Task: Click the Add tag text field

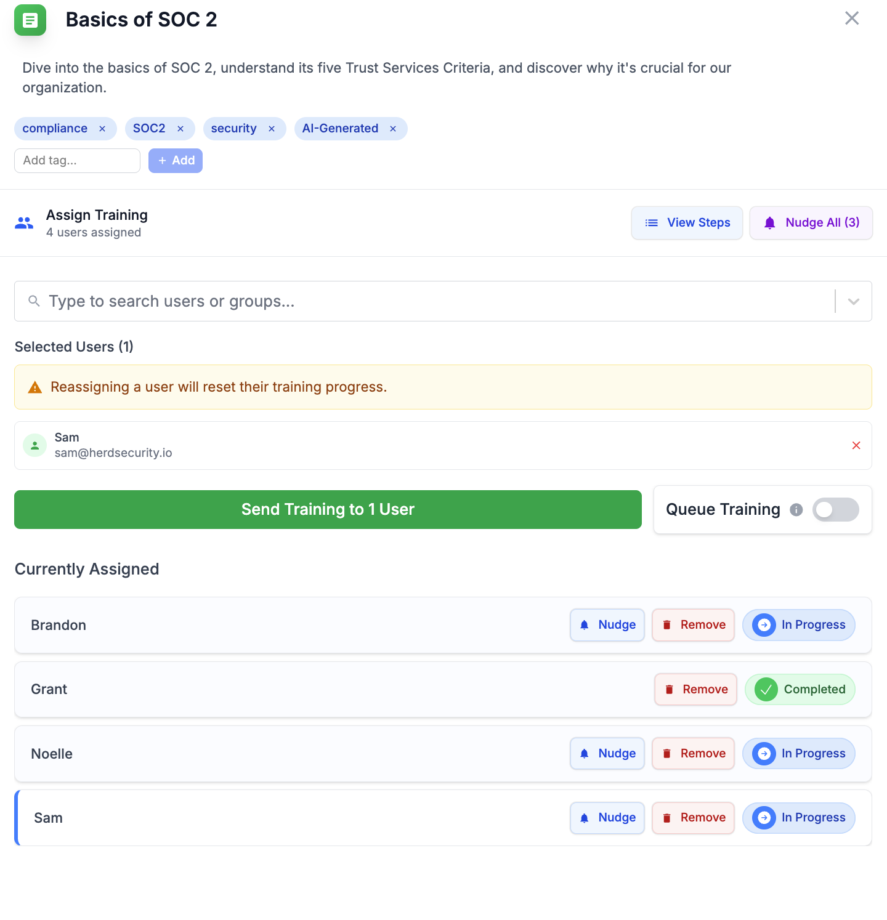Action: pos(77,161)
